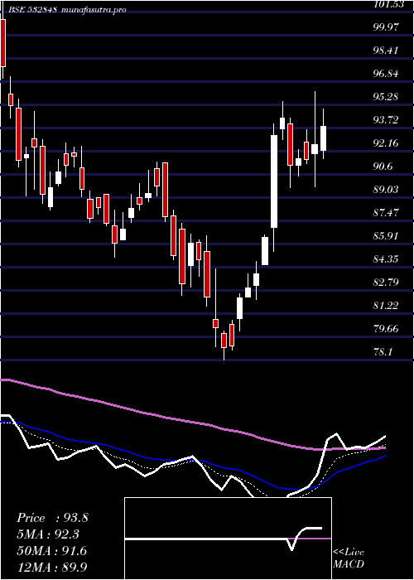
Task: Select the 96.84 price level label
Action: point(387,74)
